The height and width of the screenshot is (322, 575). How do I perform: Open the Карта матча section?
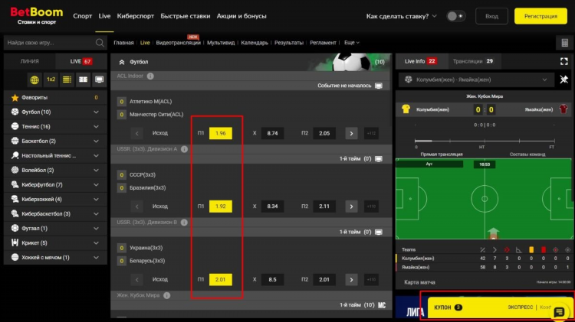(419, 282)
